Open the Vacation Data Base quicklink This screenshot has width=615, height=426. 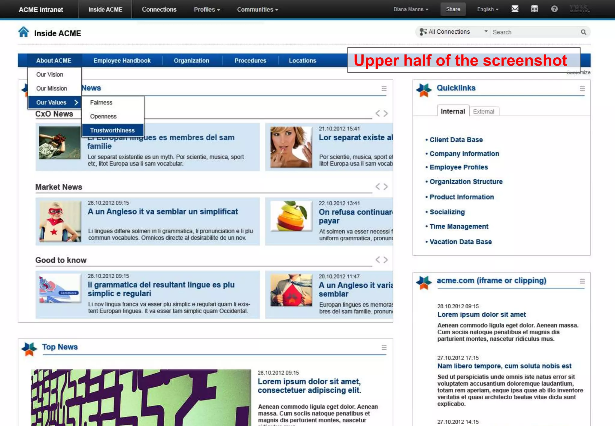pos(460,242)
